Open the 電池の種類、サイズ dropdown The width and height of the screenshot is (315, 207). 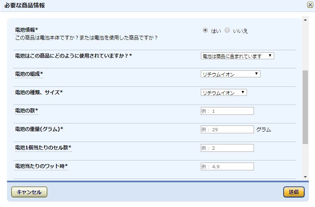tap(223, 93)
